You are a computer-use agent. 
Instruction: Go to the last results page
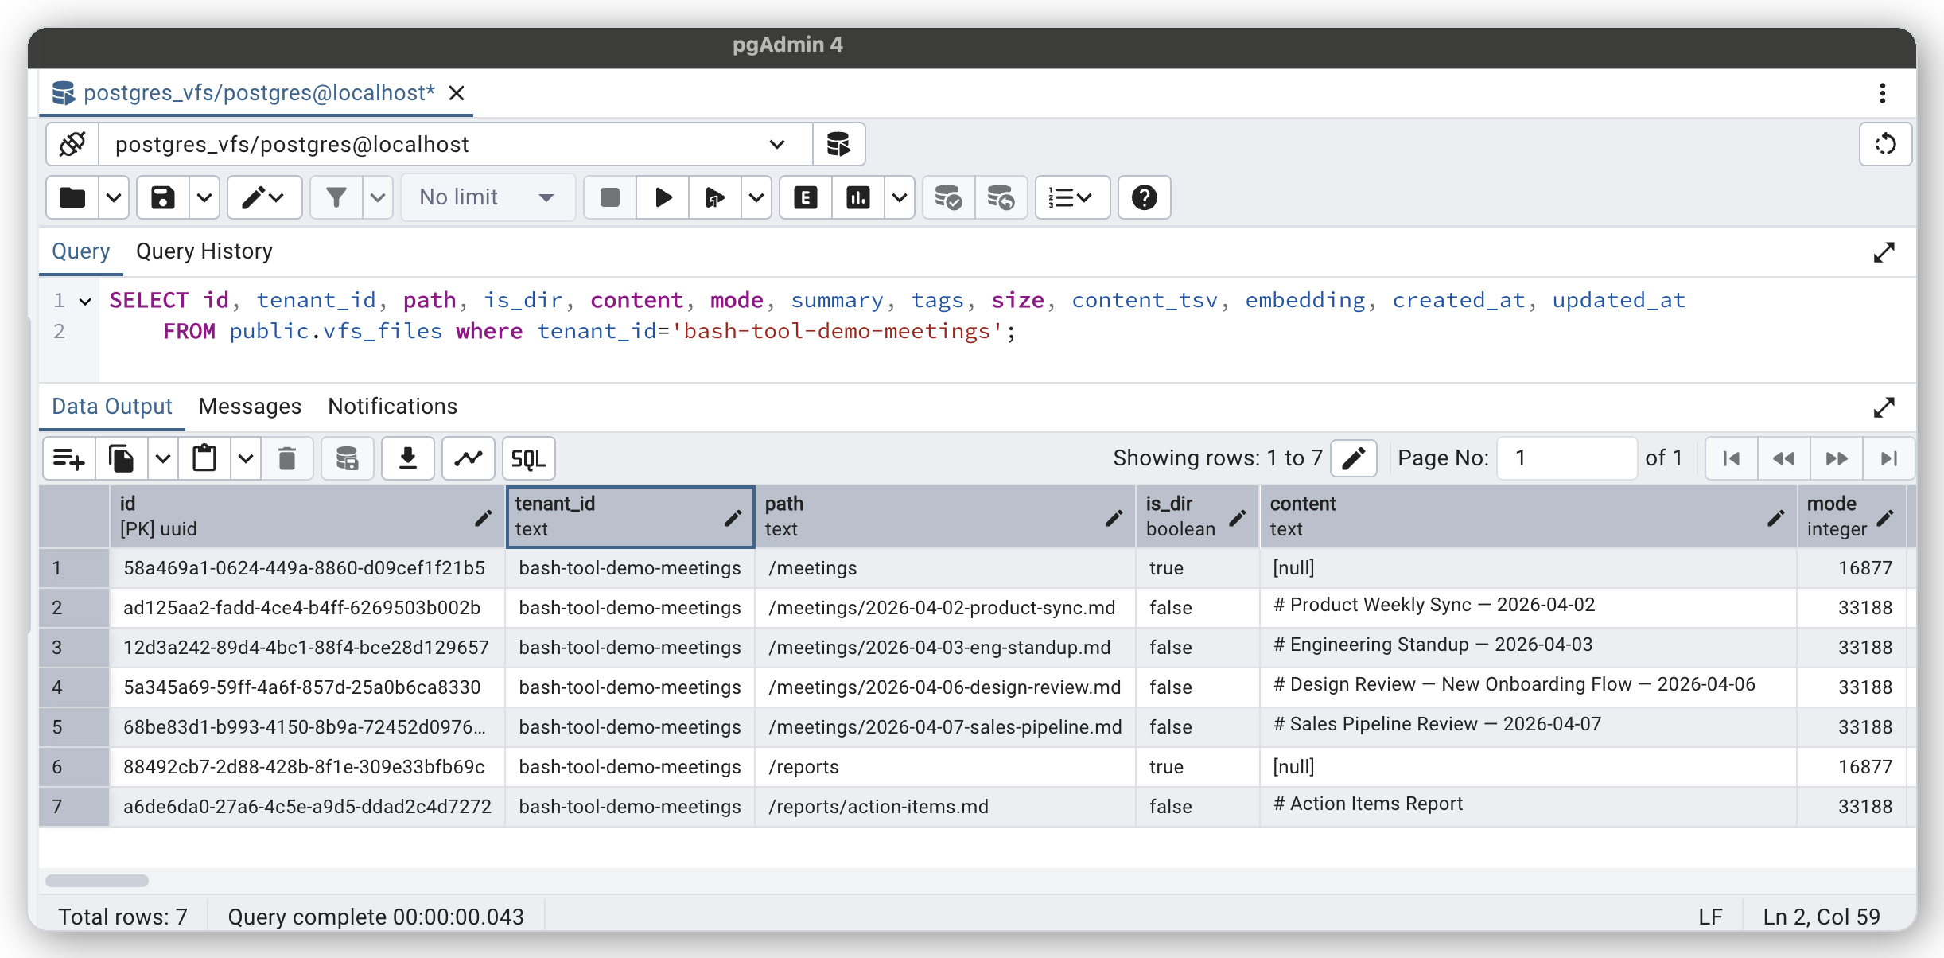click(1888, 458)
